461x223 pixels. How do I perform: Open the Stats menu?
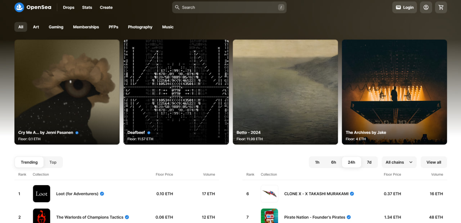pos(87,7)
